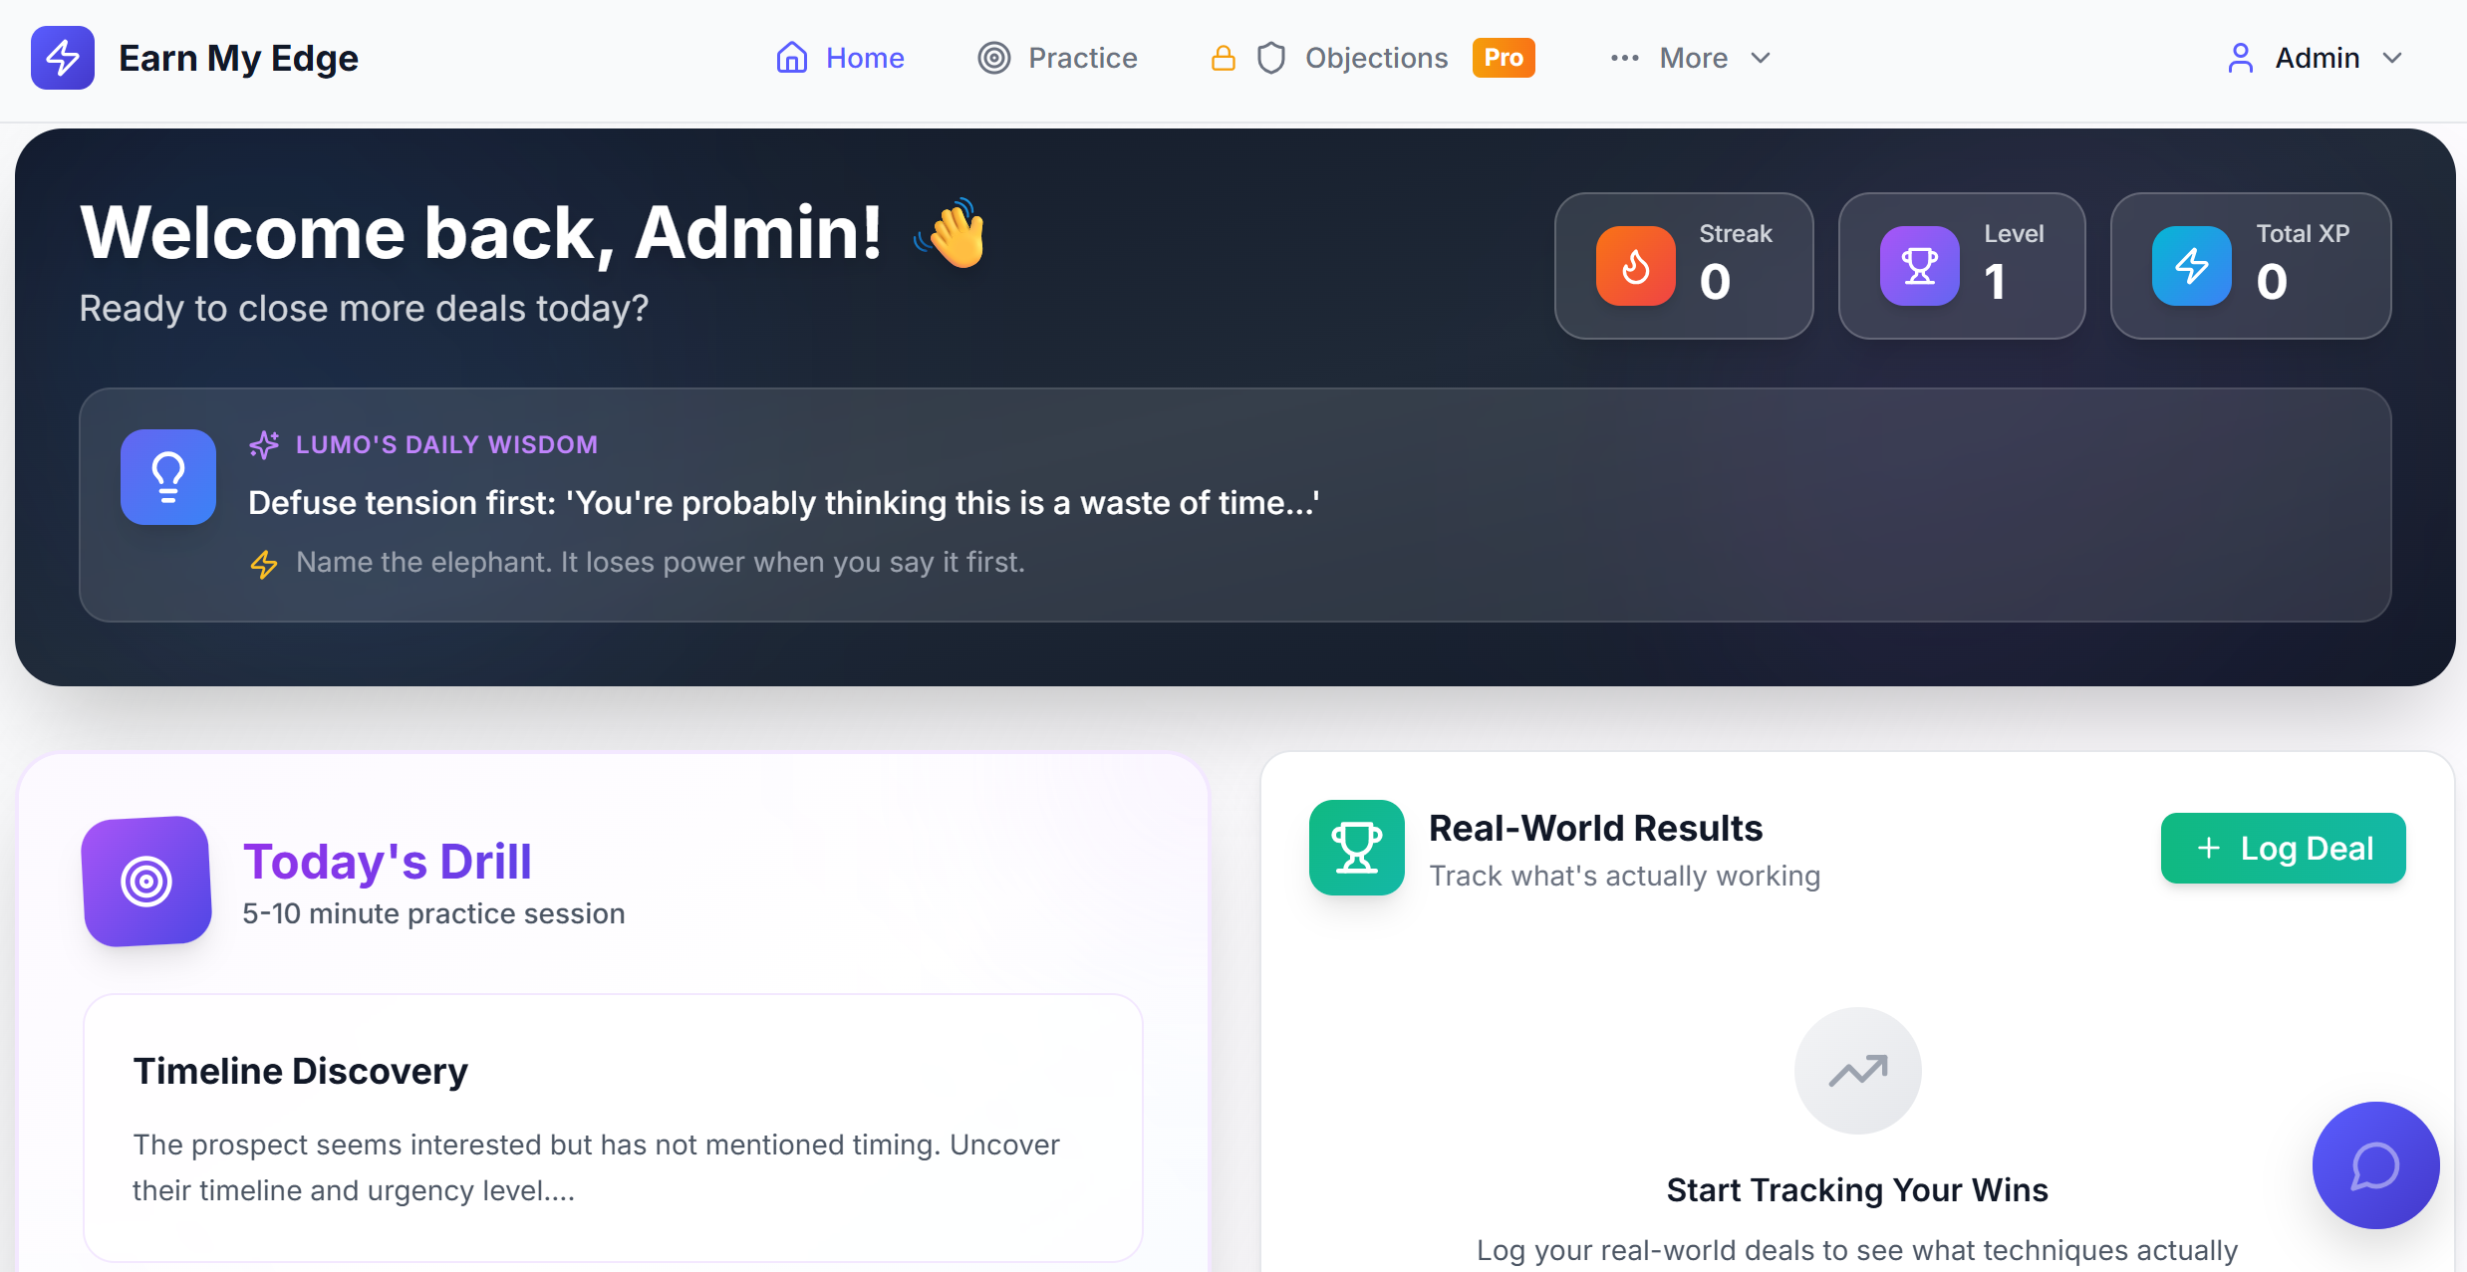
Task: Open the chat bubble in the corner
Action: 2375,1165
